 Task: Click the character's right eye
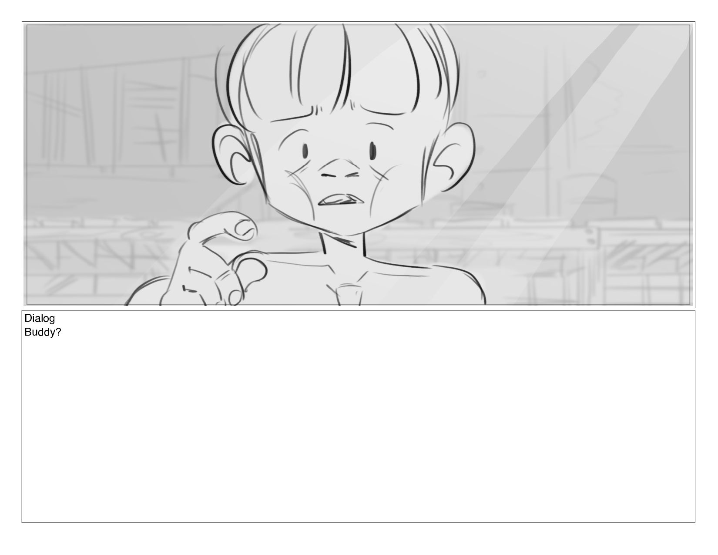(x=373, y=151)
